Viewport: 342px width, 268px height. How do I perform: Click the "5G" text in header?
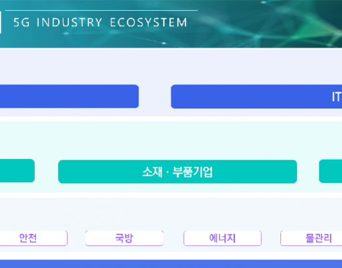pos(21,22)
